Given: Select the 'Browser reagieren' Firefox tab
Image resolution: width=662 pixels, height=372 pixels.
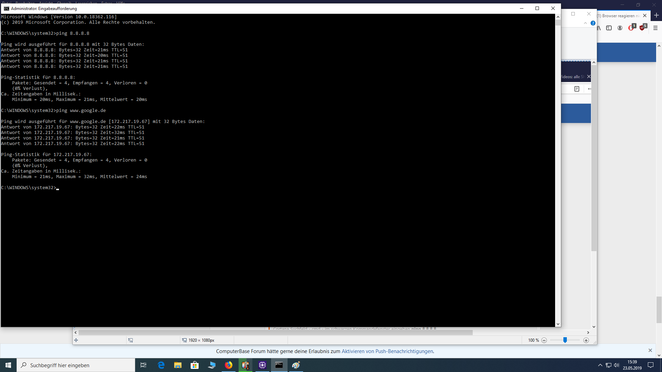Looking at the screenshot, I should point(619,16).
